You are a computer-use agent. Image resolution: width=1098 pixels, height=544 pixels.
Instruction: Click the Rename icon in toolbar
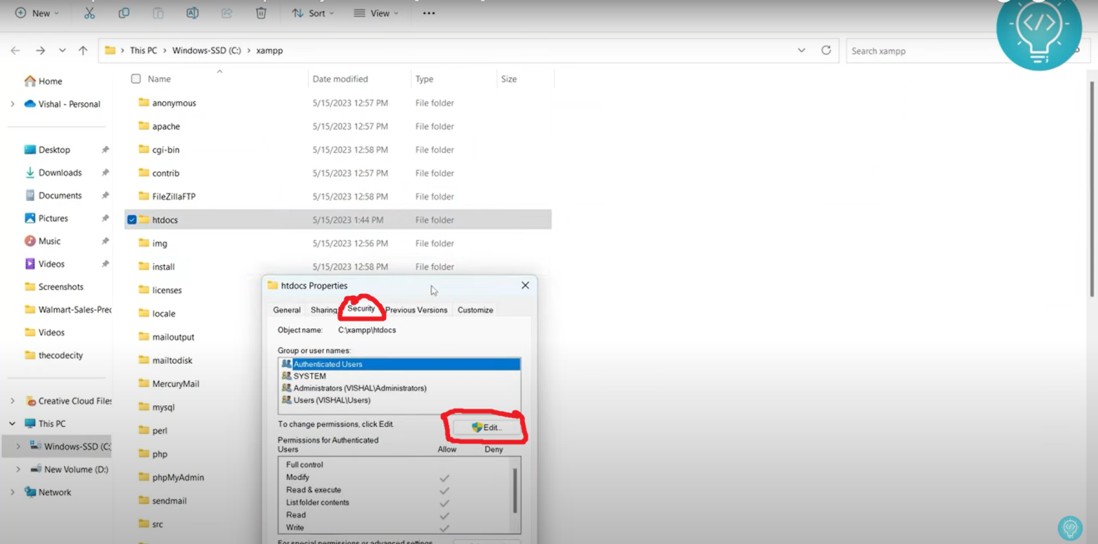pyautogui.click(x=192, y=13)
